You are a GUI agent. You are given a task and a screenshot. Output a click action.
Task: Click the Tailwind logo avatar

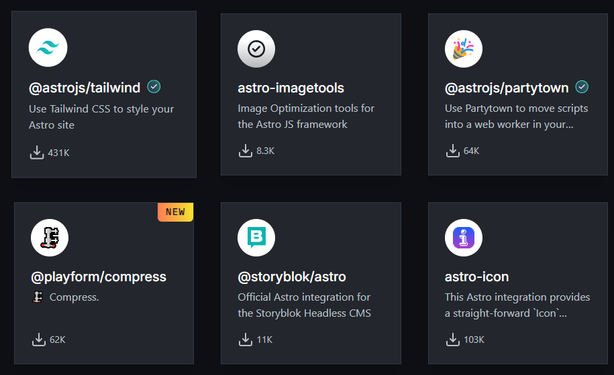pos(48,48)
